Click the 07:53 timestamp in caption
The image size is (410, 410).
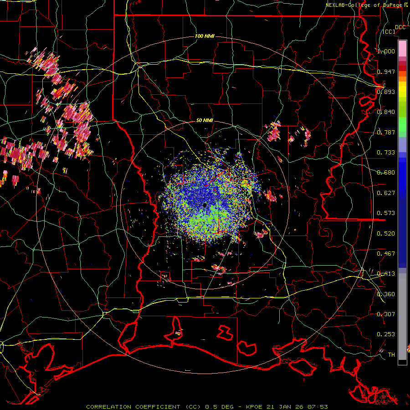tap(318, 407)
